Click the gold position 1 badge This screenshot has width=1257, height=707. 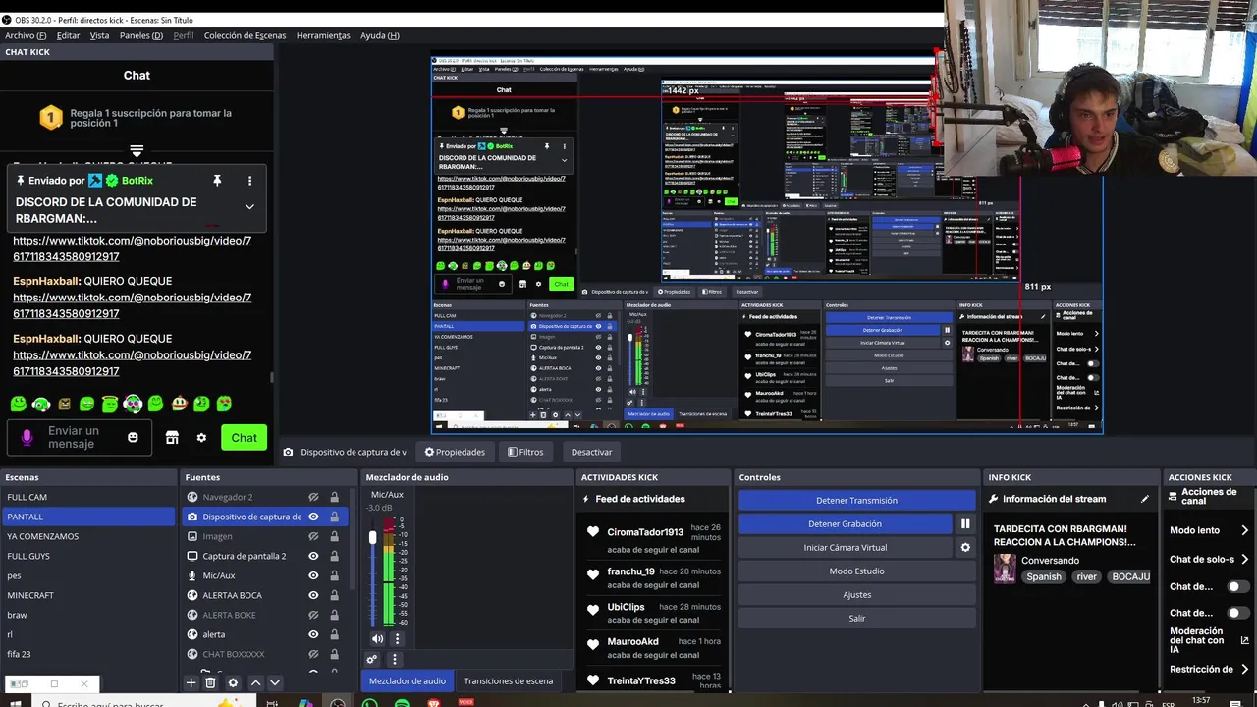click(x=51, y=119)
